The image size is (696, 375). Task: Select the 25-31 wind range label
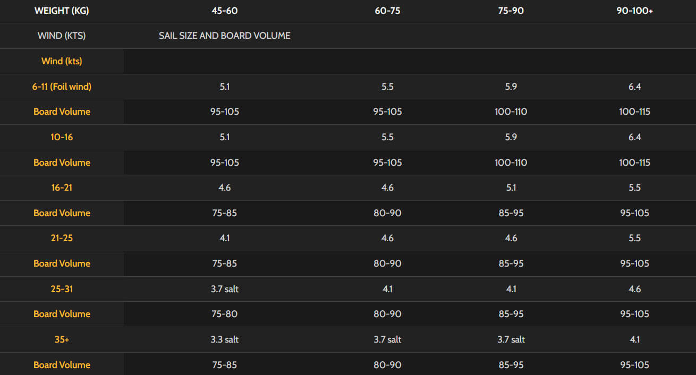coord(62,289)
